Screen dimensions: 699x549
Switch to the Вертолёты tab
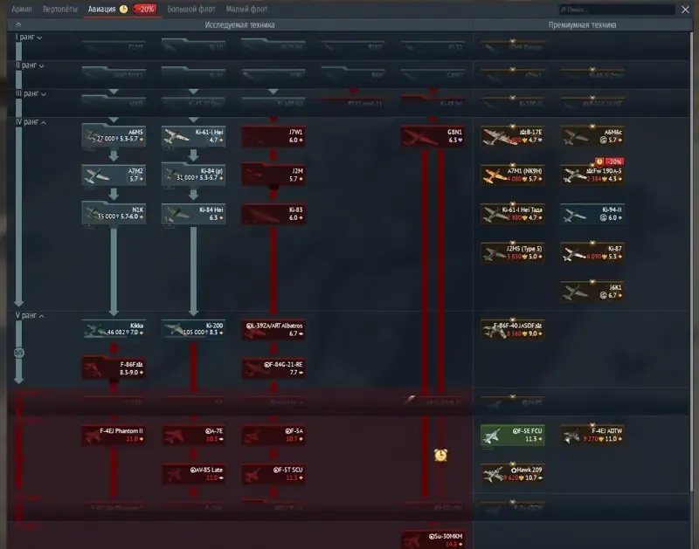tap(59, 9)
